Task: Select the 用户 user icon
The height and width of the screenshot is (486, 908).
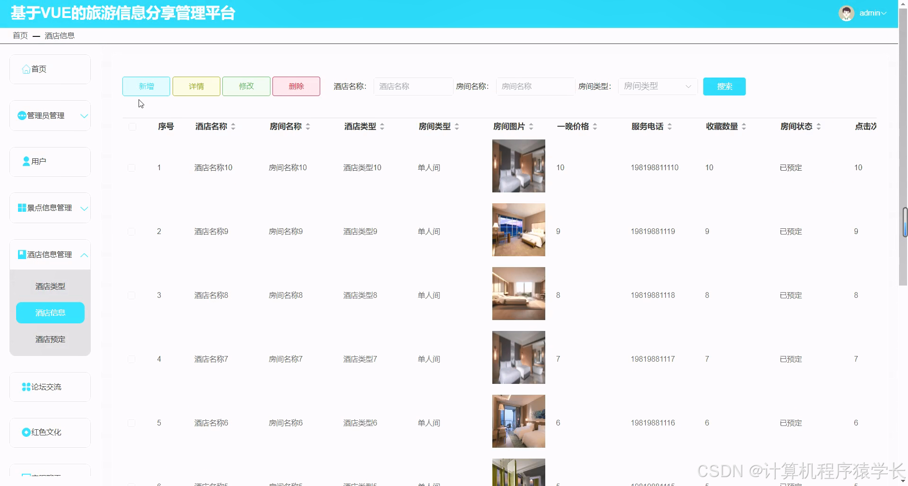Action: point(26,161)
